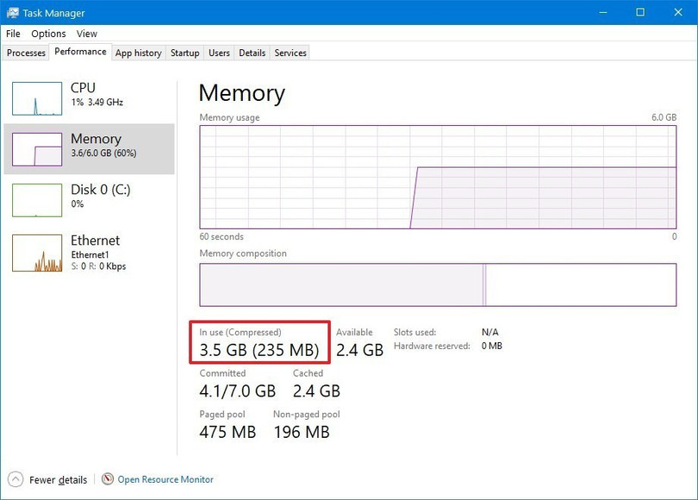Click the Memory composition bar

[x=438, y=284]
